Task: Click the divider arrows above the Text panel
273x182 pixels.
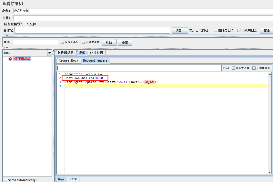Action: [5, 48]
